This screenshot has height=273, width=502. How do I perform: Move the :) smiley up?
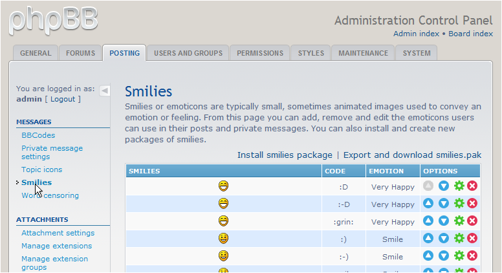(428, 239)
